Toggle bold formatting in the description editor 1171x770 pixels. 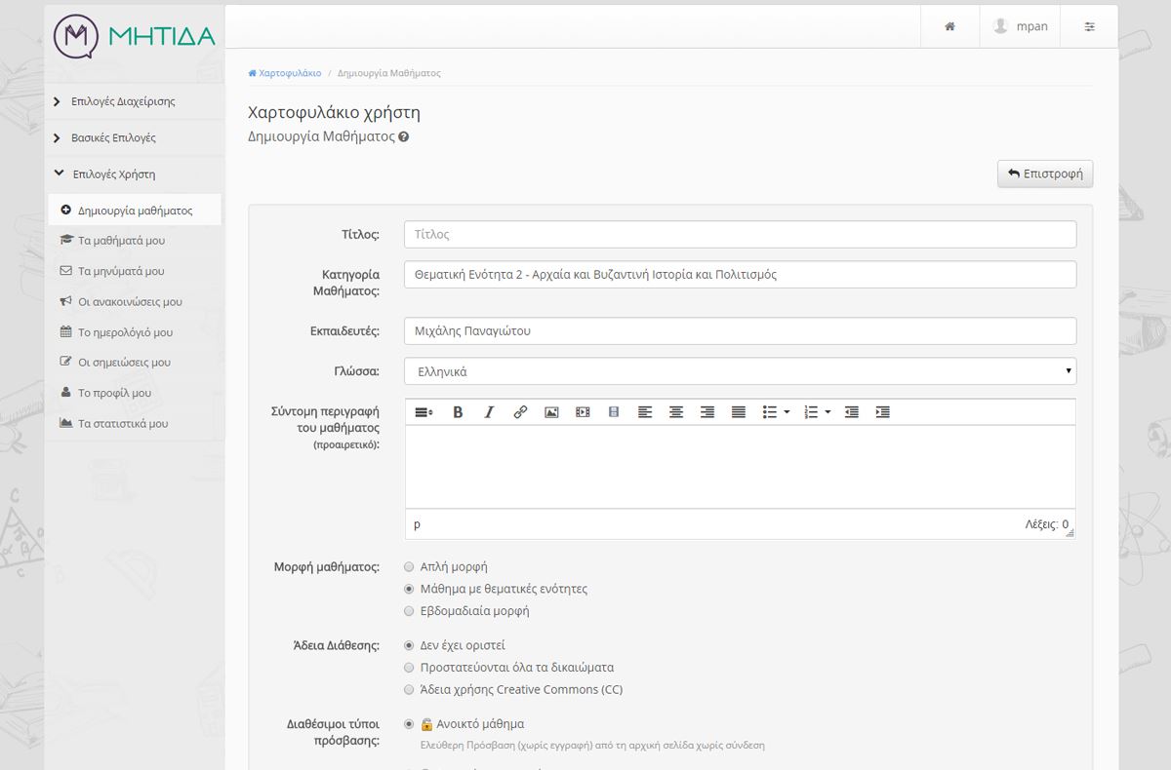pyautogui.click(x=458, y=412)
